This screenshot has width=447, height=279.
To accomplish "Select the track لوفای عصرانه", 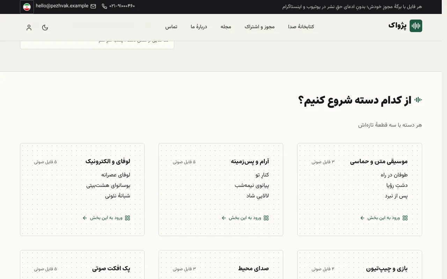I will (x=116, y=175).
